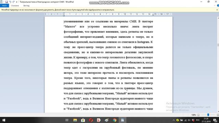The image size is (219, 123).
Task: Click the zoom in plus button
Action: click(218, 115)
